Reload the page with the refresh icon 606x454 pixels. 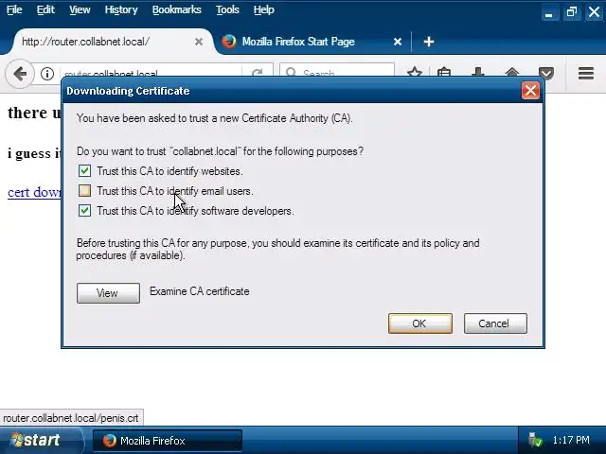pyautogui.click(x=257, y=73)
